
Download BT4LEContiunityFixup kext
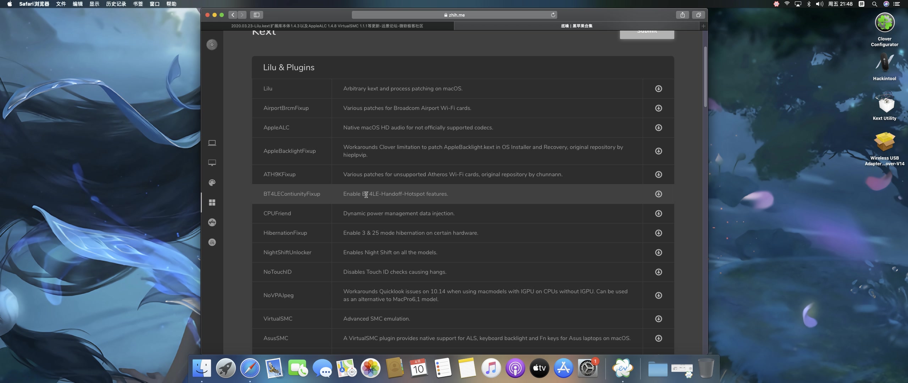pos(658,194)
